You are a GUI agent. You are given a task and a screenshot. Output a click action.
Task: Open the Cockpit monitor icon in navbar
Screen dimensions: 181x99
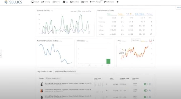coord(32,2)
